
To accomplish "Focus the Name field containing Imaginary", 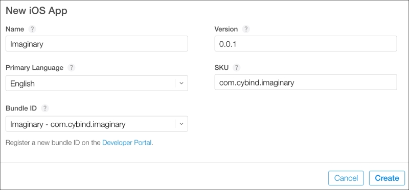I will click(x=97, y=44).
